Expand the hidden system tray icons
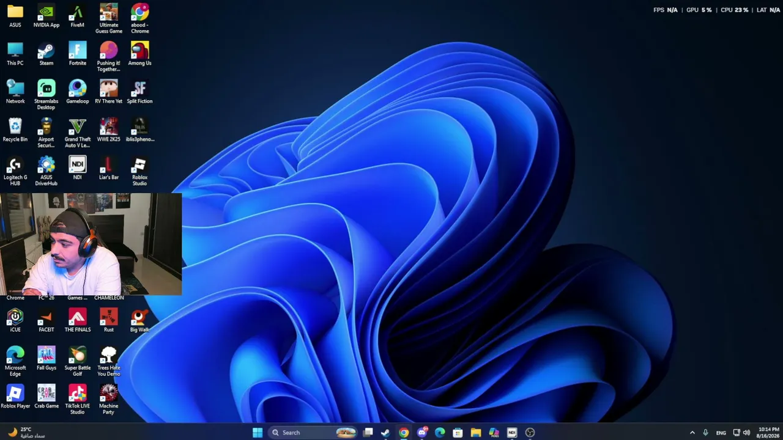The image size is (783, 440). 692,433
